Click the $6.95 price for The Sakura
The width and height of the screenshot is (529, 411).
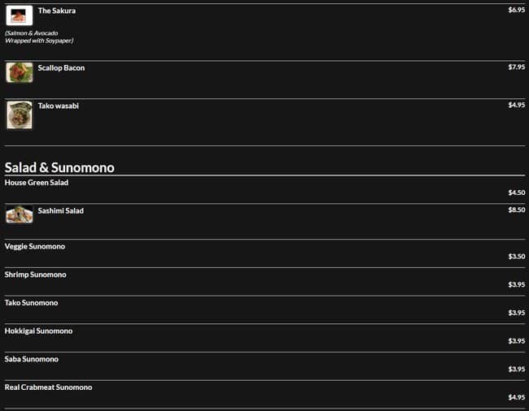(516, 10)
